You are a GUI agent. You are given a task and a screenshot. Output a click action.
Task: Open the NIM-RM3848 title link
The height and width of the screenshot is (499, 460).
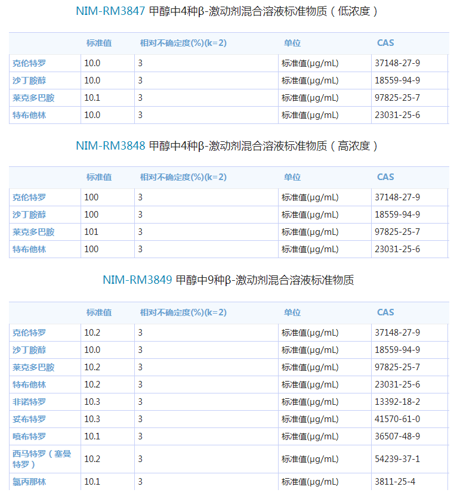point(110,145)
